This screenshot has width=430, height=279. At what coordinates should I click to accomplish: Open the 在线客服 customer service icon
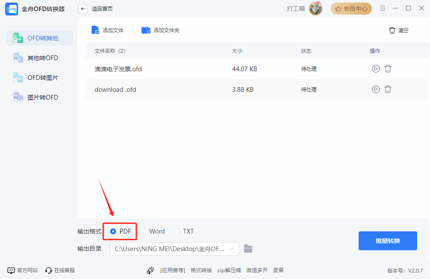coord(48,270)
